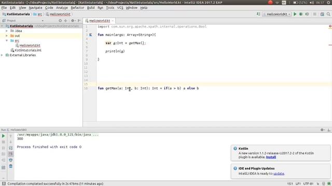Open the File menu
Viewport: 332px width, 186px height.
point(4,8)
